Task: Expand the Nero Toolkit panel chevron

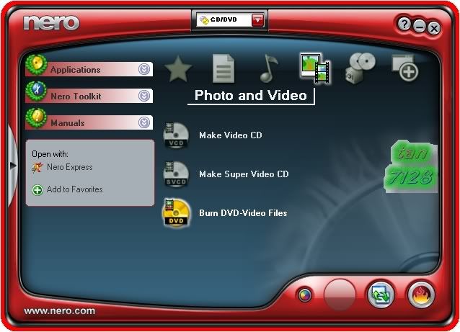Action: [144, 96]
